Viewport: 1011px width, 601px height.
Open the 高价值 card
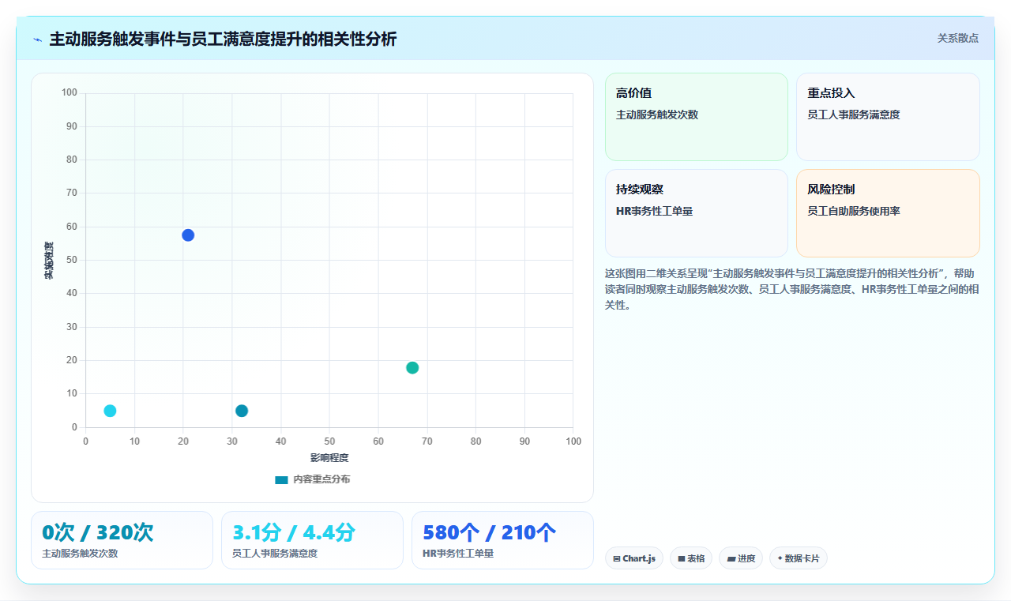(x=697, y=117)
